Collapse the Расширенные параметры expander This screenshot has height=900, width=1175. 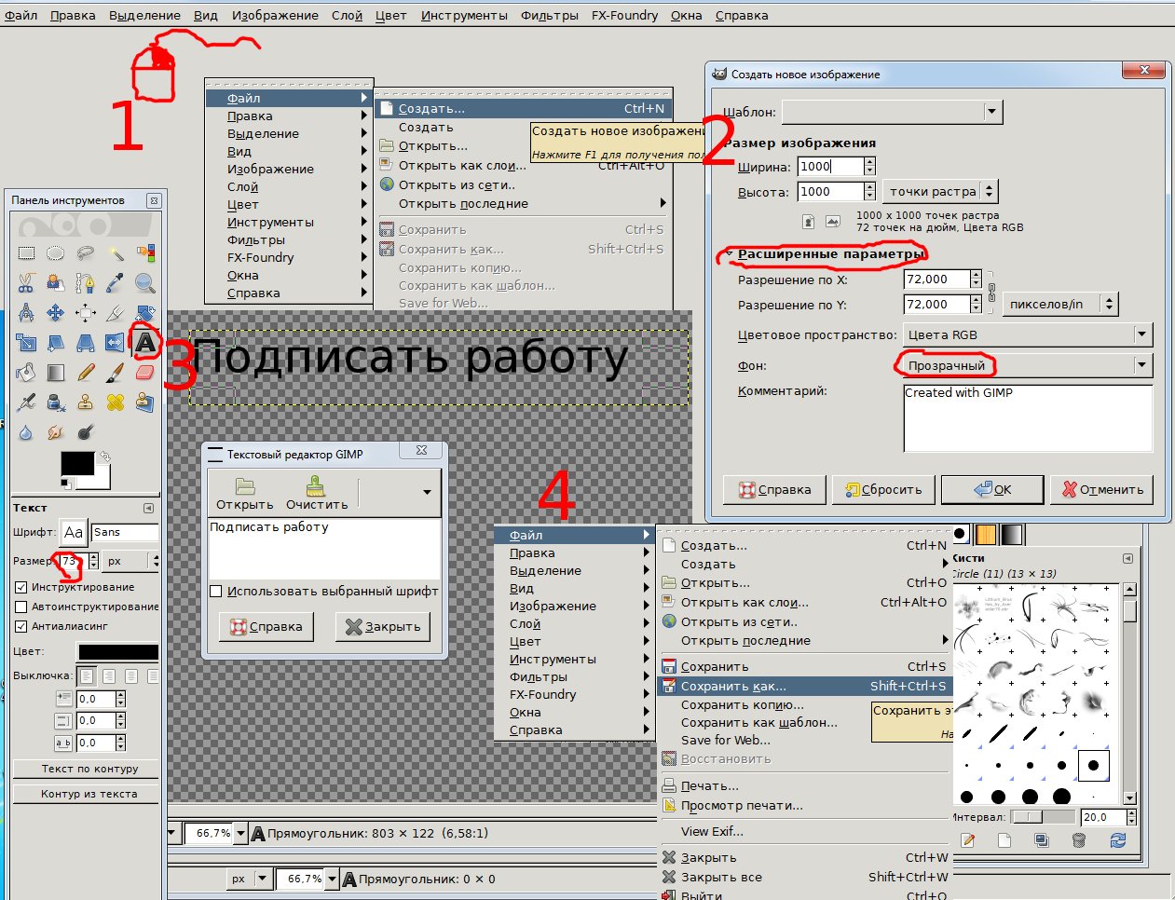pyautogui.click(x=730, y=253)
